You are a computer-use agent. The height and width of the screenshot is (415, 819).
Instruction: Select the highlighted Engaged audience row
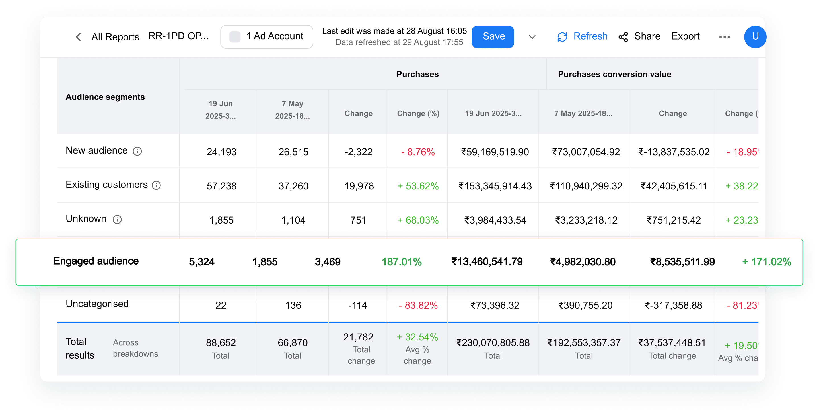click(409, 261)
